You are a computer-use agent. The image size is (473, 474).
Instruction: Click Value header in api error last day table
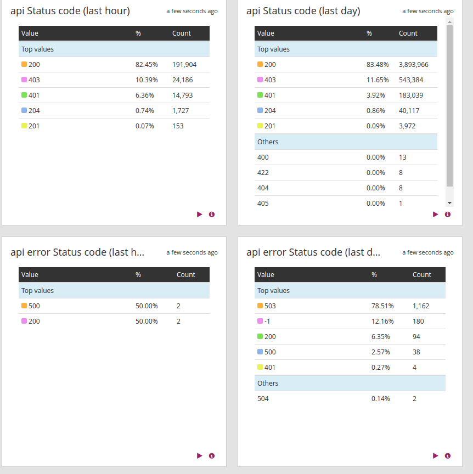pyautogui.click(x=266, y=275)
